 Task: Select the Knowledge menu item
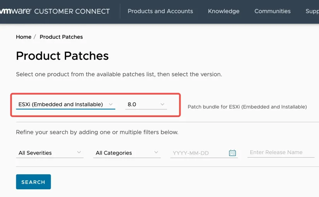pos(223,11)
